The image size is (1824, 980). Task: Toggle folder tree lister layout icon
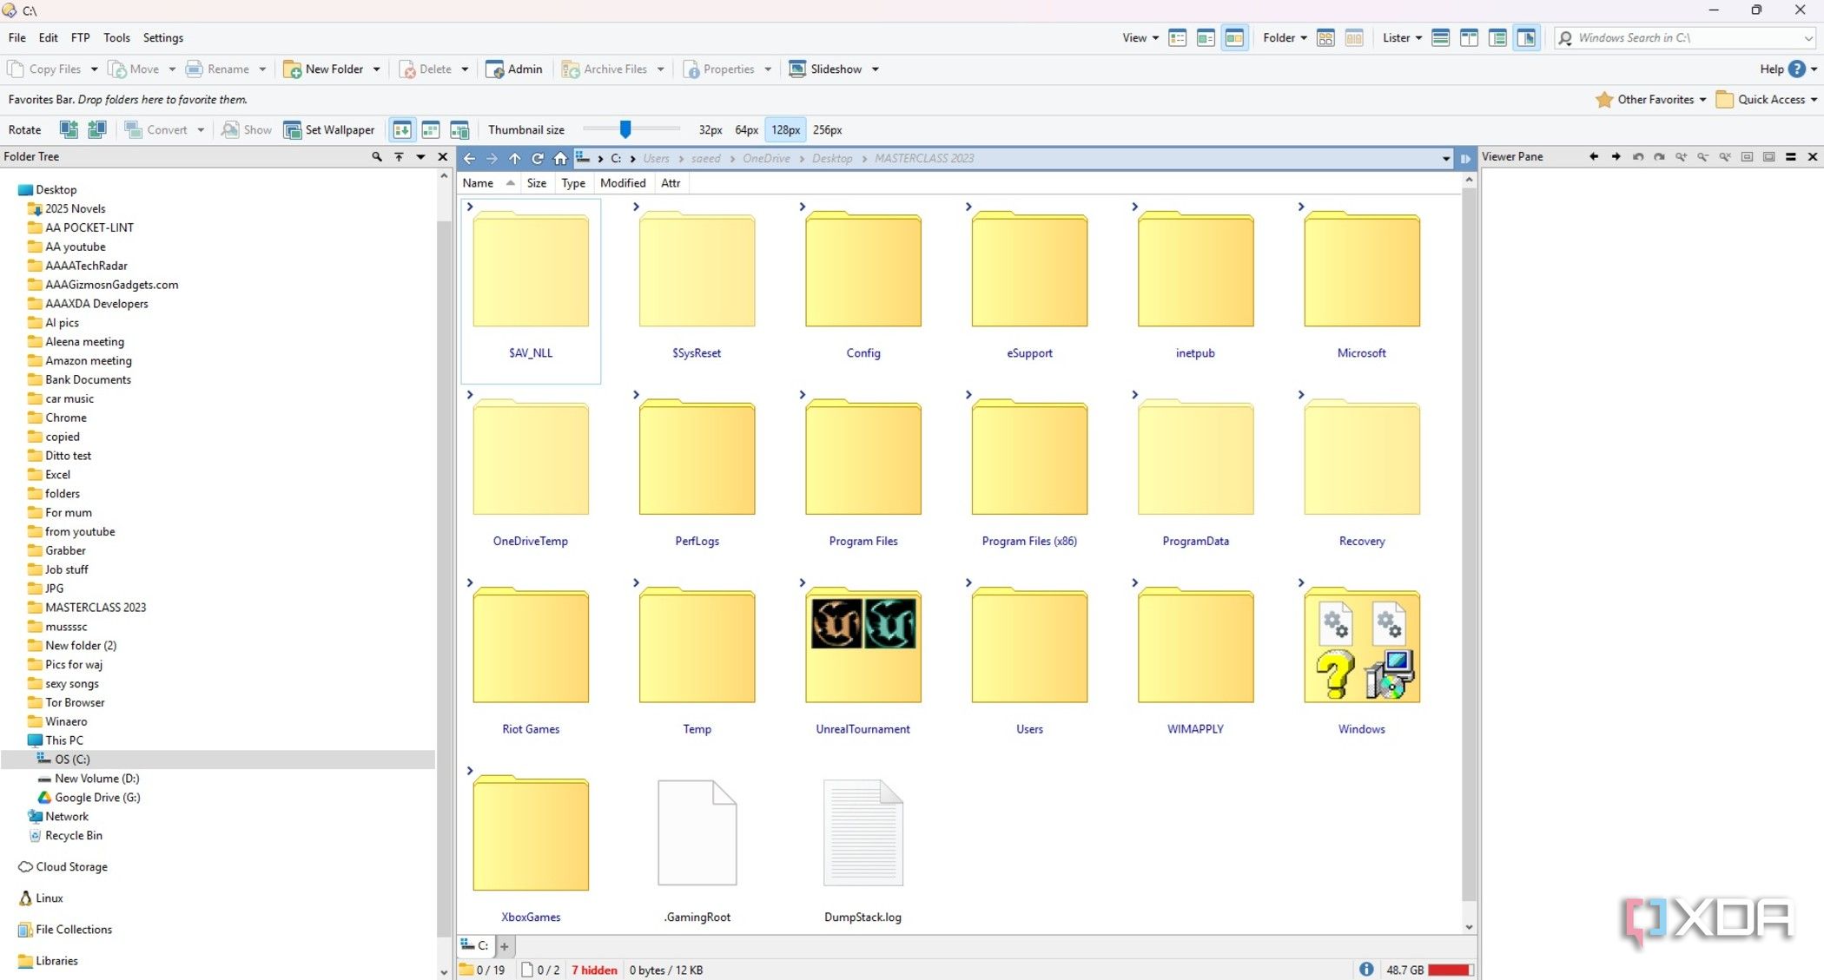point(1497,38)
